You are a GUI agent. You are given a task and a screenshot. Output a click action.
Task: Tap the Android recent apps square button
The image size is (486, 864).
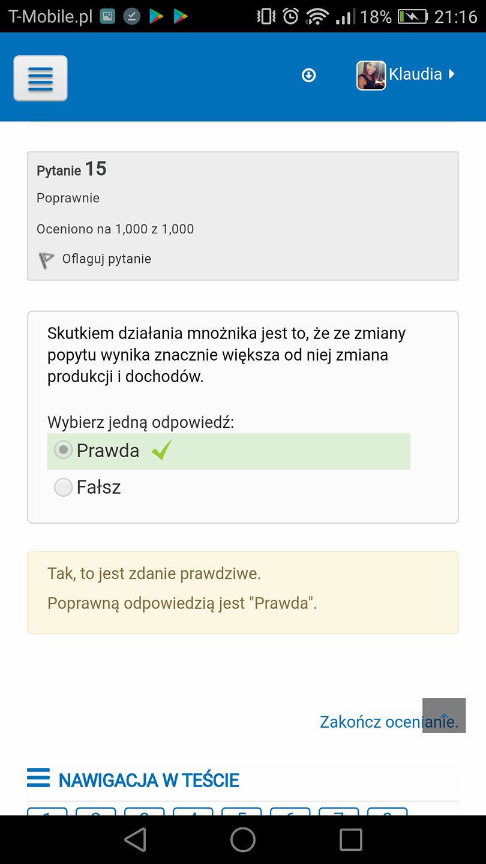pos(351,840)
